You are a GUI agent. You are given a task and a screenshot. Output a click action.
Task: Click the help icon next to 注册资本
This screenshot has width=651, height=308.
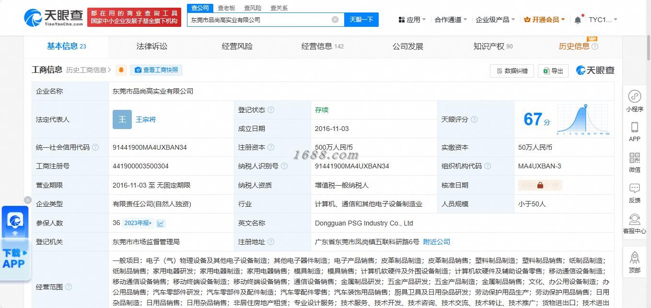[x=271, y=147]
